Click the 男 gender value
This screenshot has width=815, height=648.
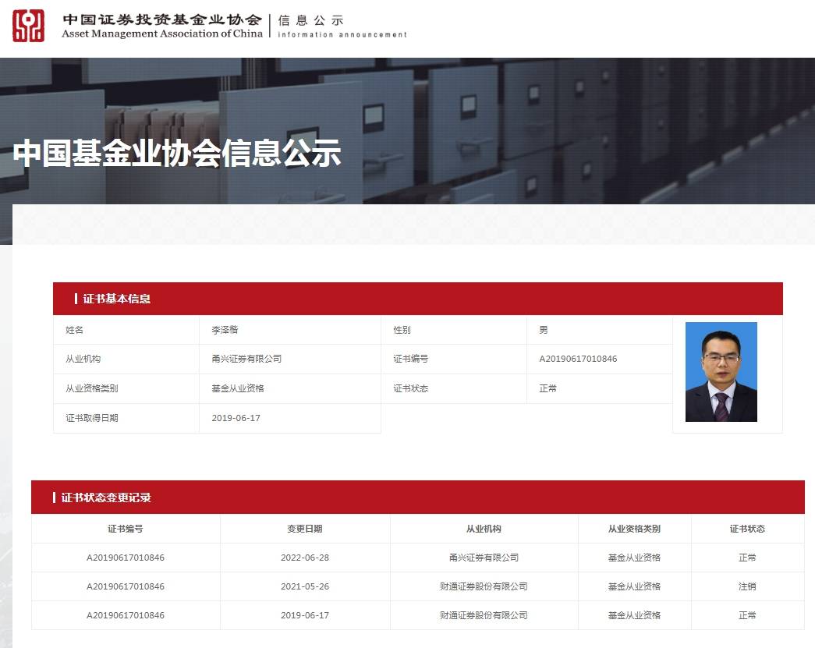(x=544, y=330)
